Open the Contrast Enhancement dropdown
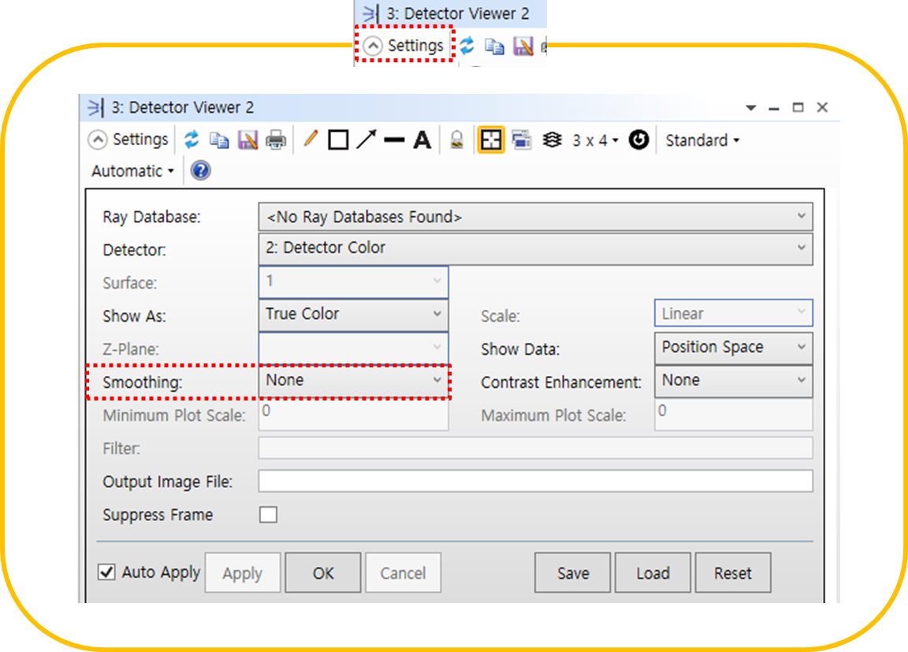This screenshot has height=652, width=908. point(734,381)
